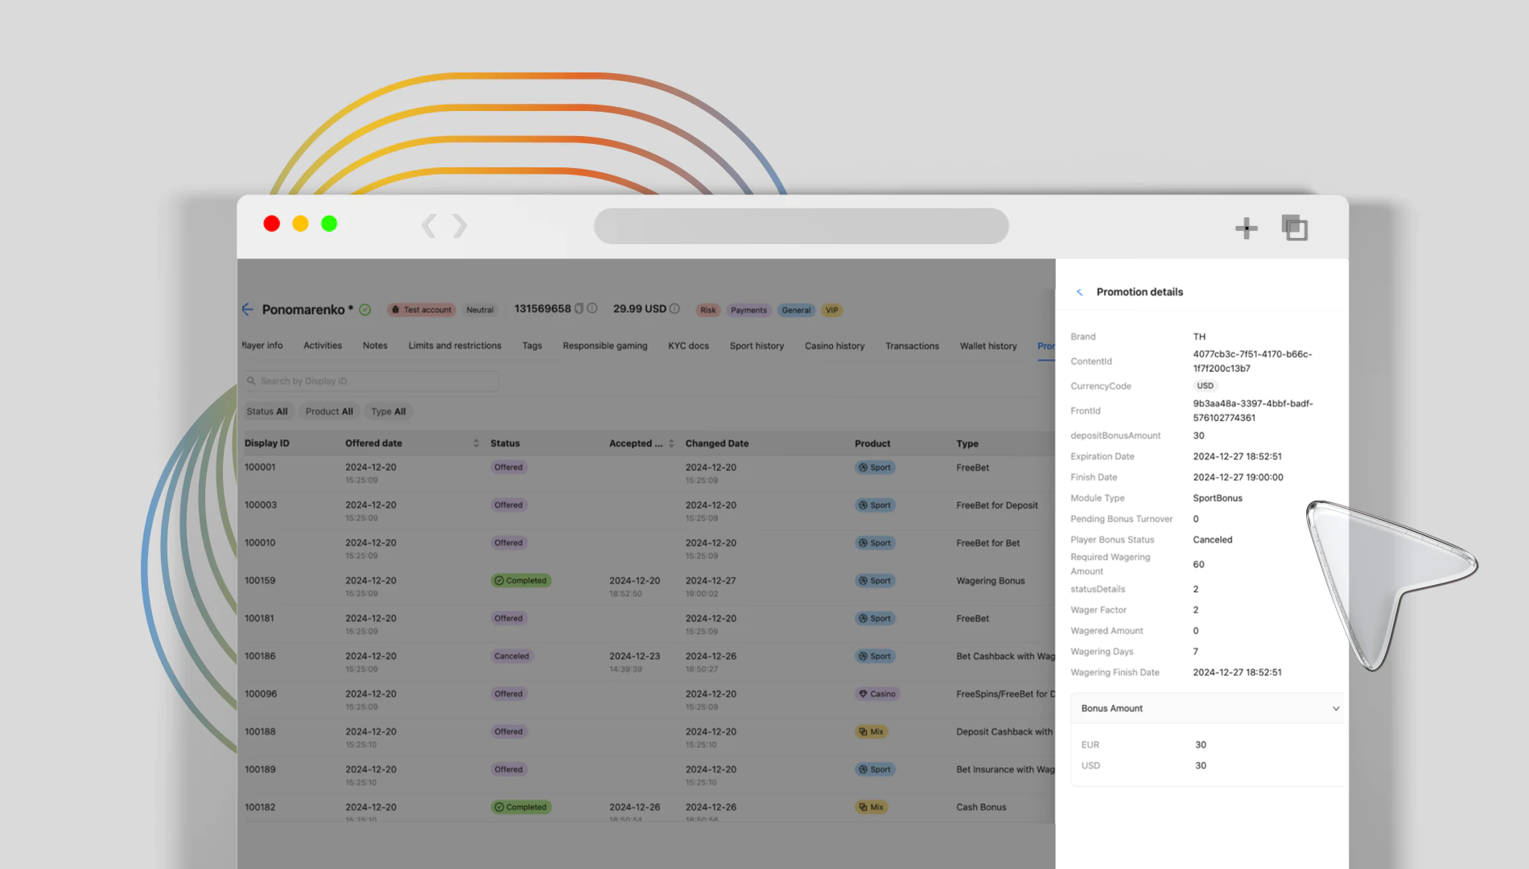Click the Risk tag badge
Image resolution: width=1529 pixels, height=869 pixels.
click(x=707, y=311)
